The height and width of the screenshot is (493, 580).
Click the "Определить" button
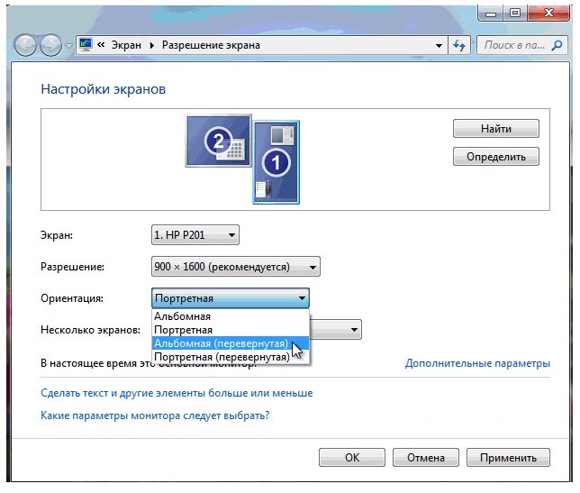496,157
